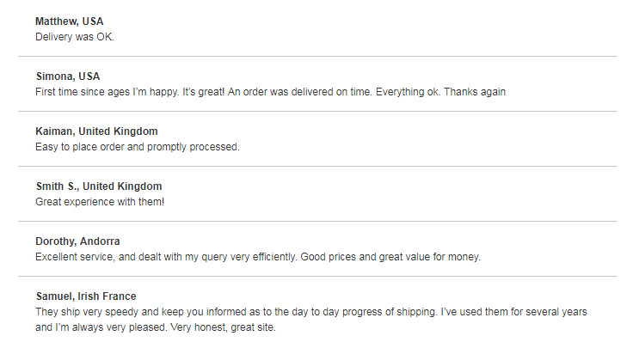The height and width of the screenshot is (342, 633).
Task: Click the divider line below Simona's review
Action: 317,112
